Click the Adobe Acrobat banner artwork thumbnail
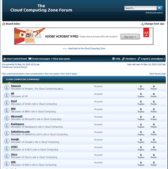Screen dimensions: 168x169 pyautogui.click(x=30, y=36)
